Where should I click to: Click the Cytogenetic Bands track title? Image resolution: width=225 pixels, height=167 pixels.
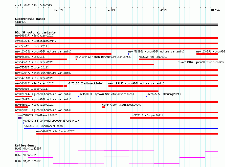pyautogui.click(x=30, y=19)
